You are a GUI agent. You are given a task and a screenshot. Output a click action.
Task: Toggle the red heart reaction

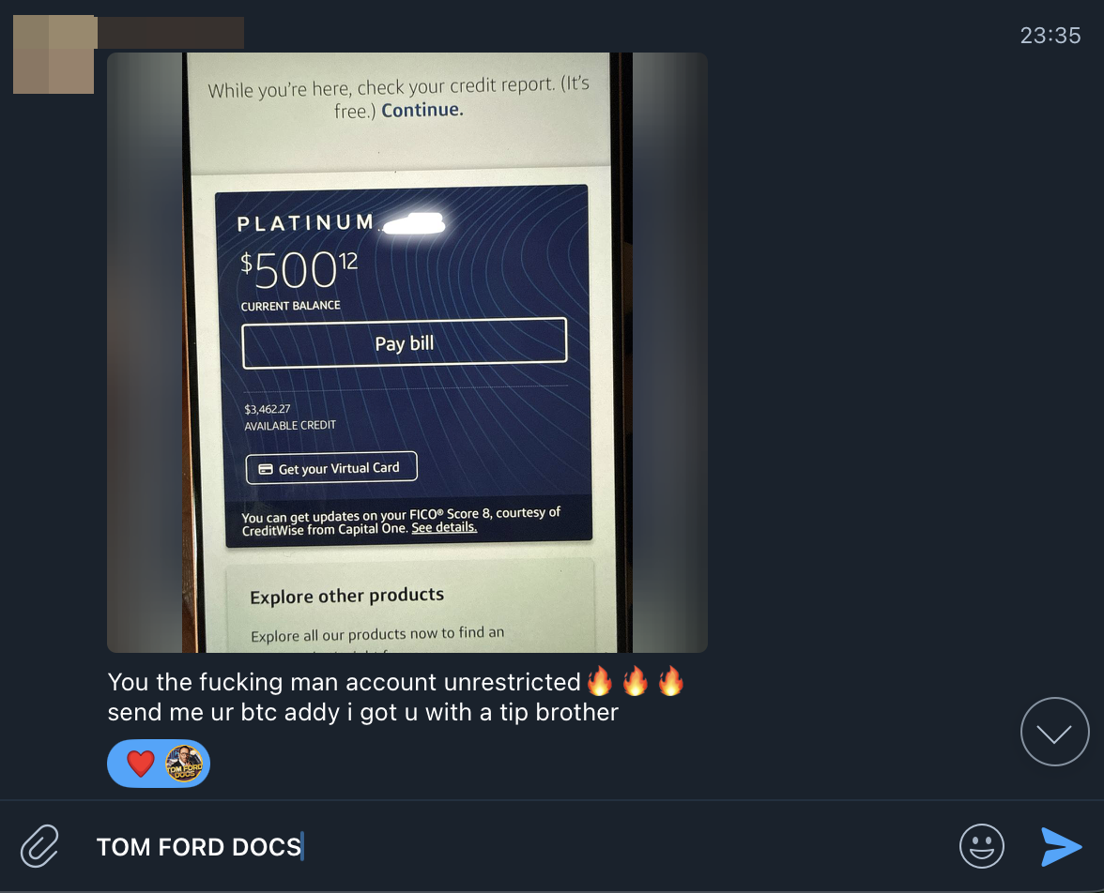tap(140, 764)
